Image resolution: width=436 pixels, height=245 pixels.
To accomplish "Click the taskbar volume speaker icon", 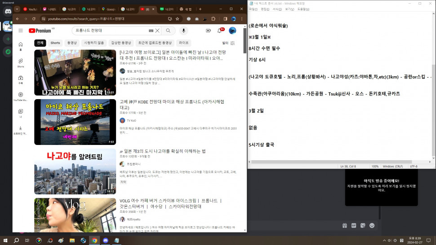I will pyautogui.click(x=390, y=241).
